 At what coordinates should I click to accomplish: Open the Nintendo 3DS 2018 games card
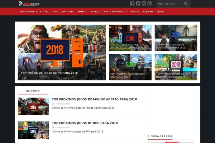(x=176, y=67)
